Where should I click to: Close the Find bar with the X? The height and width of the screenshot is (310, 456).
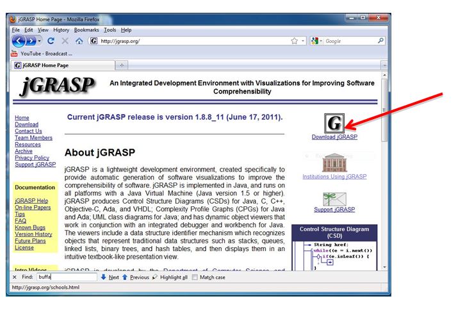coord(15,277)
